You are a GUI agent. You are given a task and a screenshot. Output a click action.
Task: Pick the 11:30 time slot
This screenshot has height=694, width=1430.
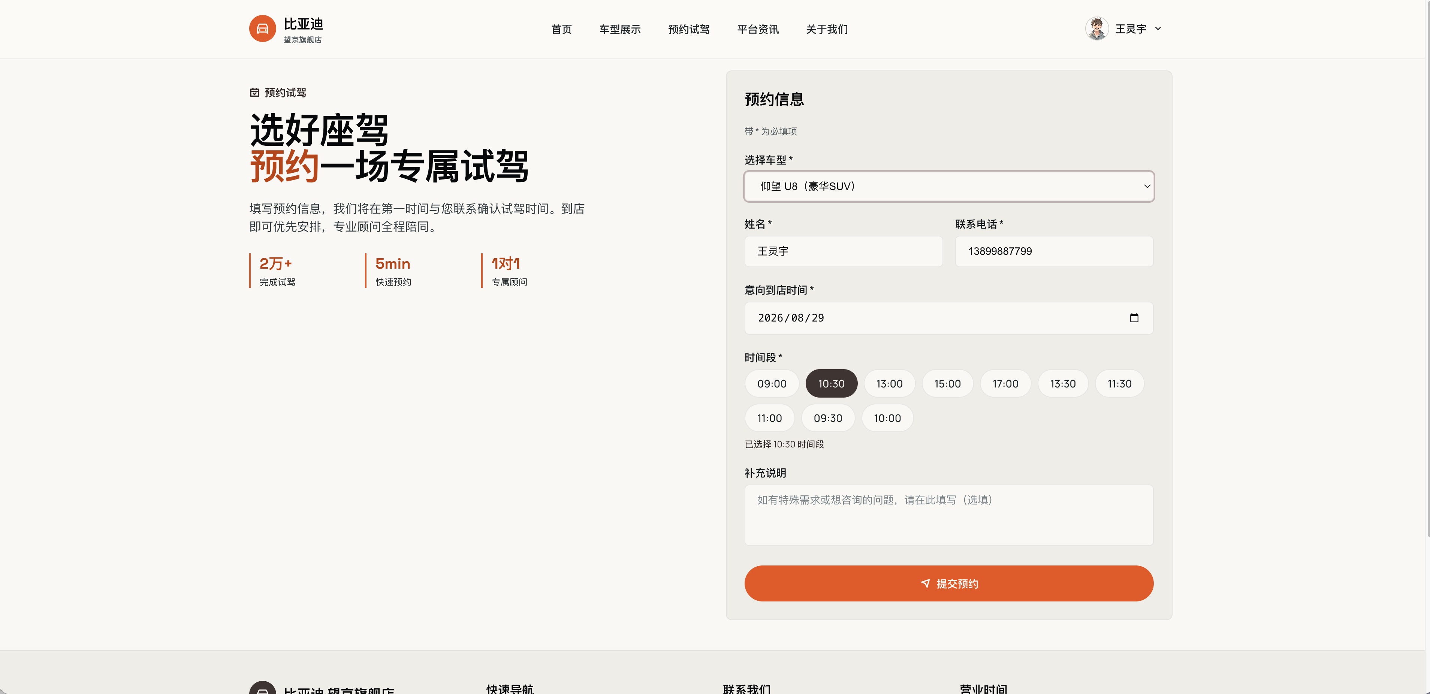tap(1120, 384)
